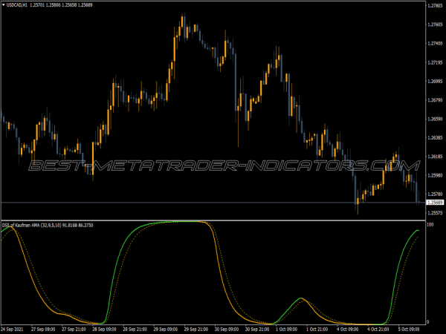This screenshot has height=334, width=446.
Task: Click the 1.27805 price scale label
Action: click(x=435, y=6)
